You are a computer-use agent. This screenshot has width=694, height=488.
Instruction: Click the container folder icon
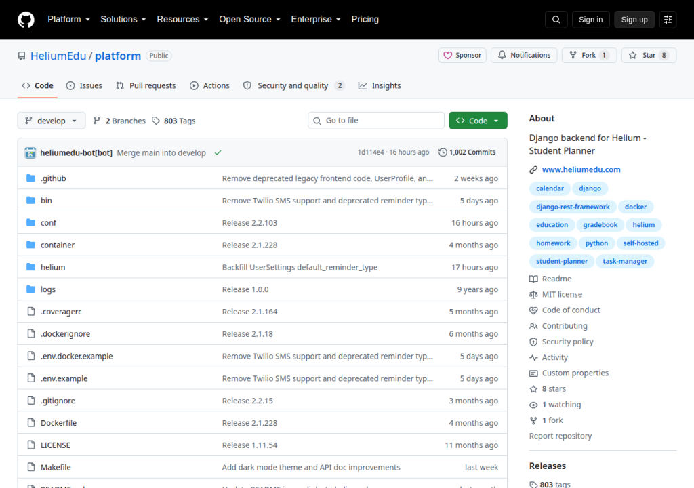[x=30, y=245]
